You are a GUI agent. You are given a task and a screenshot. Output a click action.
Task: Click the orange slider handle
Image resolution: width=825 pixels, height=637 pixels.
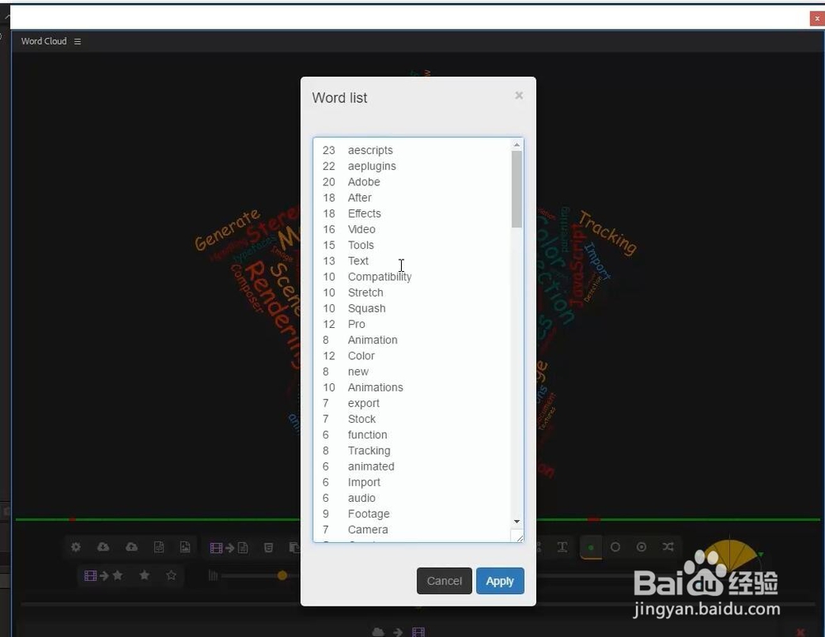tap(282, 575)
